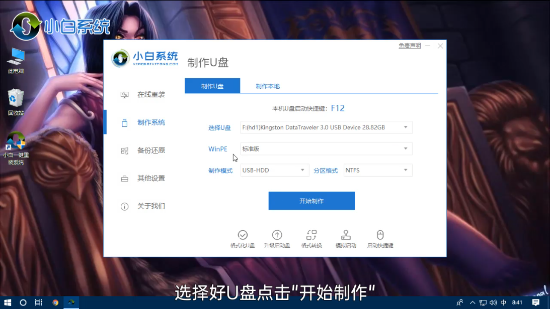Open 关于我们 in the sidebar
The width and height of the screenshot is (550, 309).
click(x=151, y=206)
